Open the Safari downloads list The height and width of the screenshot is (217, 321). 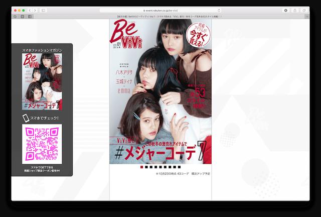coord(286,10)
